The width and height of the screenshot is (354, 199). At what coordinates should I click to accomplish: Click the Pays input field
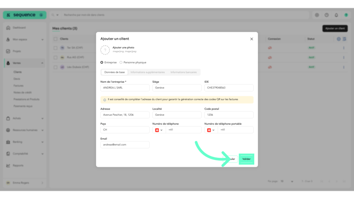tap(125, 130)
